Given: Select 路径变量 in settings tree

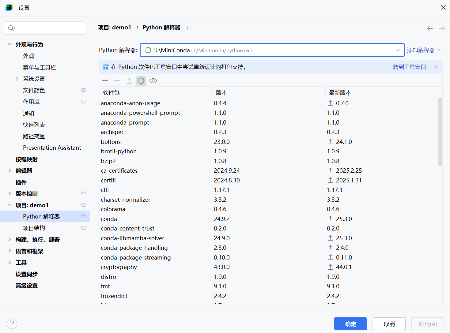Looking at the screenshot, I should pos(34,136).
